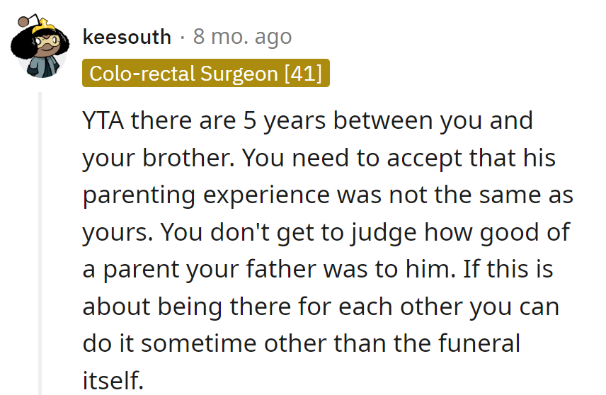The width and height of the screenshot is (606, 395).
Task: Click the word "yours." in the comment
Action: (113, 232)
